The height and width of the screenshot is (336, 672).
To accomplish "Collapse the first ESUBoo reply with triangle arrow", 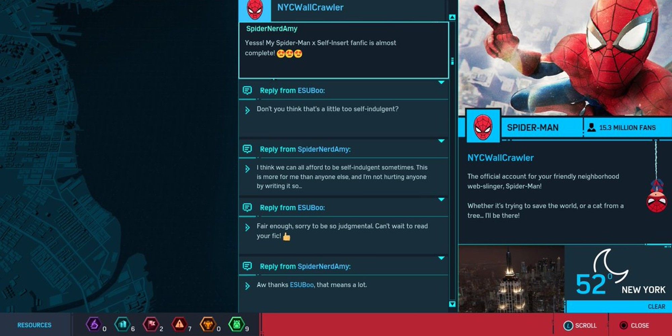I will (442, 82).
